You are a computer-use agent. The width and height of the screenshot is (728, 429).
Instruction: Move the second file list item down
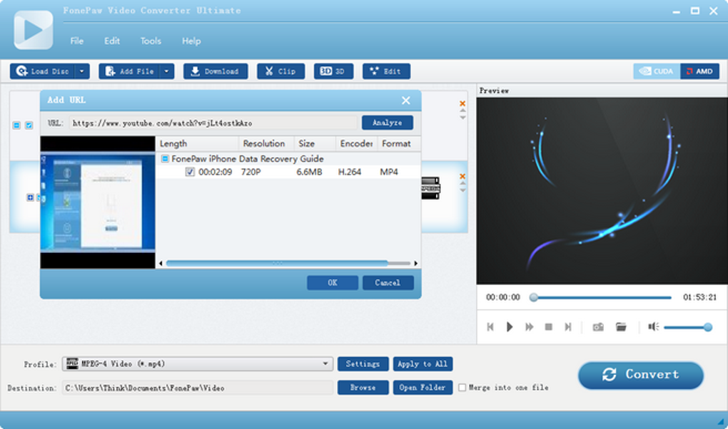pos(462,190)
